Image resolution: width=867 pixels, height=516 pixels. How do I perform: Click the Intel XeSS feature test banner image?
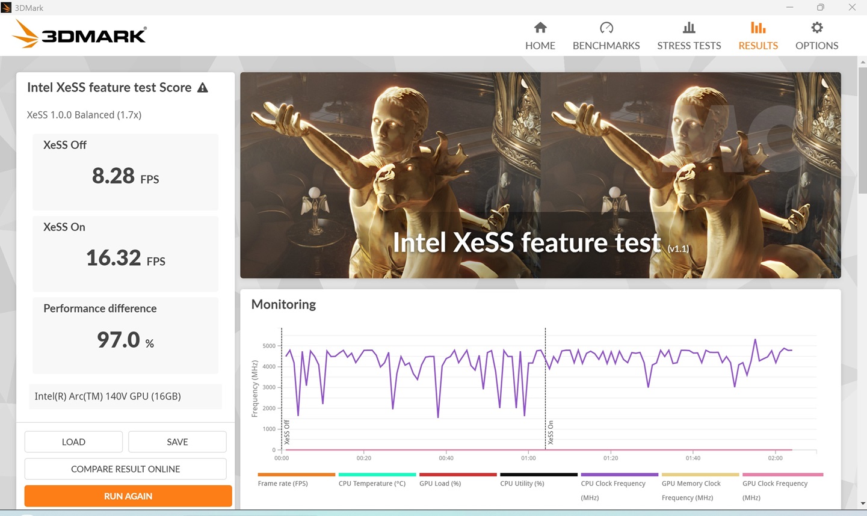tap(540, 175)
